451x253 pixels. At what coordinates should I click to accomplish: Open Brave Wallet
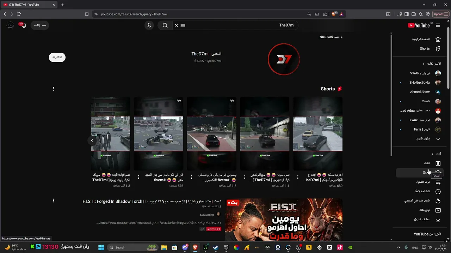[x=414, y=14]
